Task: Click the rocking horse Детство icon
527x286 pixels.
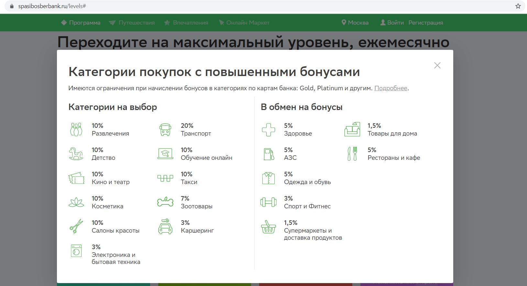Action: [x=76, y=154]
